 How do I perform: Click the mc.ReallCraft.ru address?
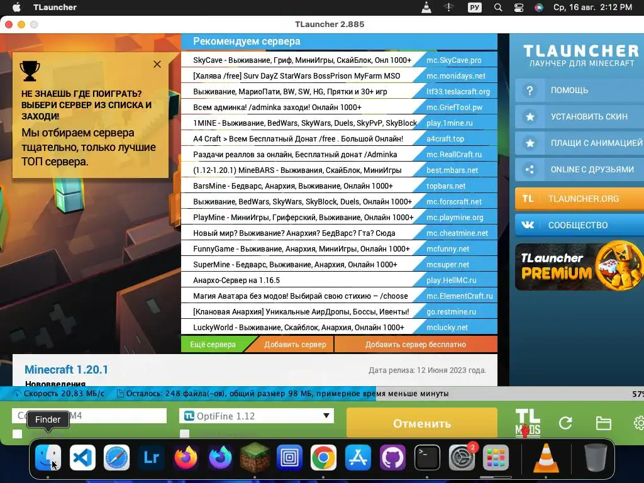454,155
